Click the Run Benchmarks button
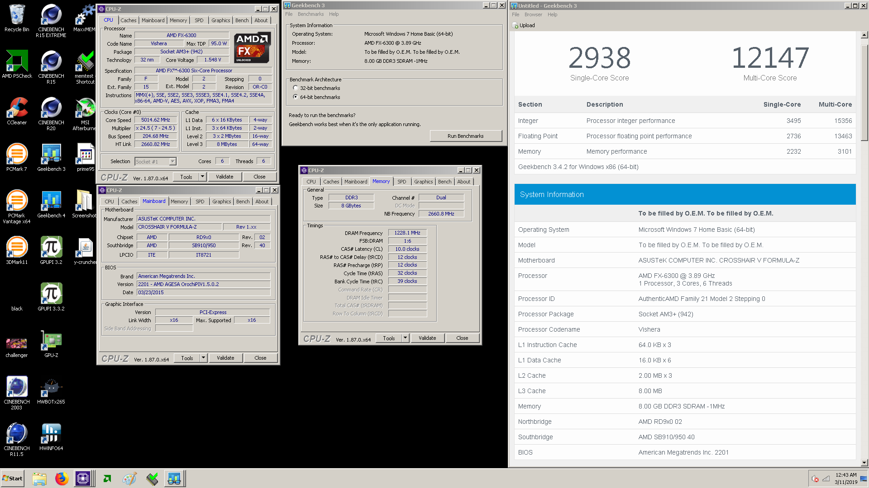Viewport: 869px width, 488px height. 466,136
